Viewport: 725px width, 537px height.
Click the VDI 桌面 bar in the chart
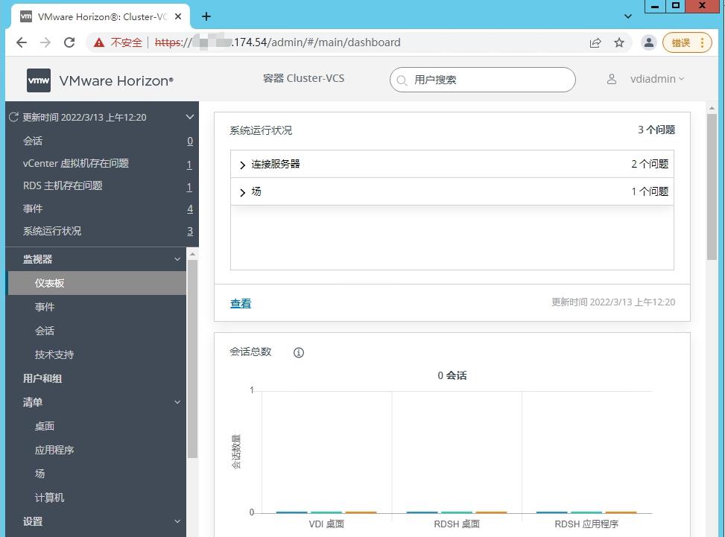[326, 512]
